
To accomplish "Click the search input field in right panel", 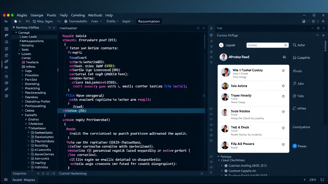I will [267, 45].
